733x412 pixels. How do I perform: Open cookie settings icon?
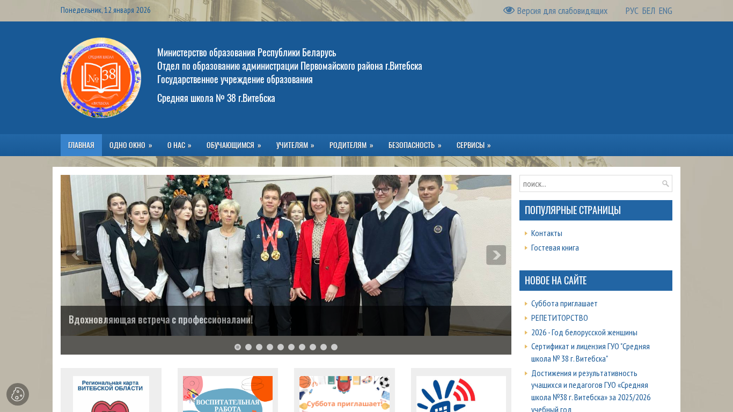(18, 394)
